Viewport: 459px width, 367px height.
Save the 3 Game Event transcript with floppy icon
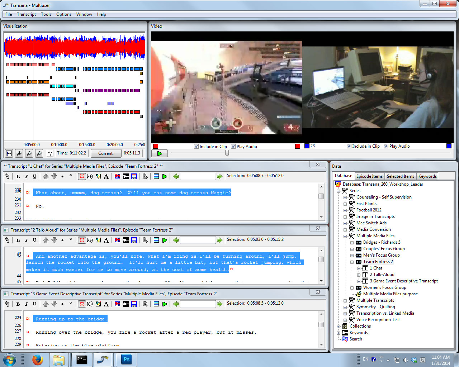(134, 304)
